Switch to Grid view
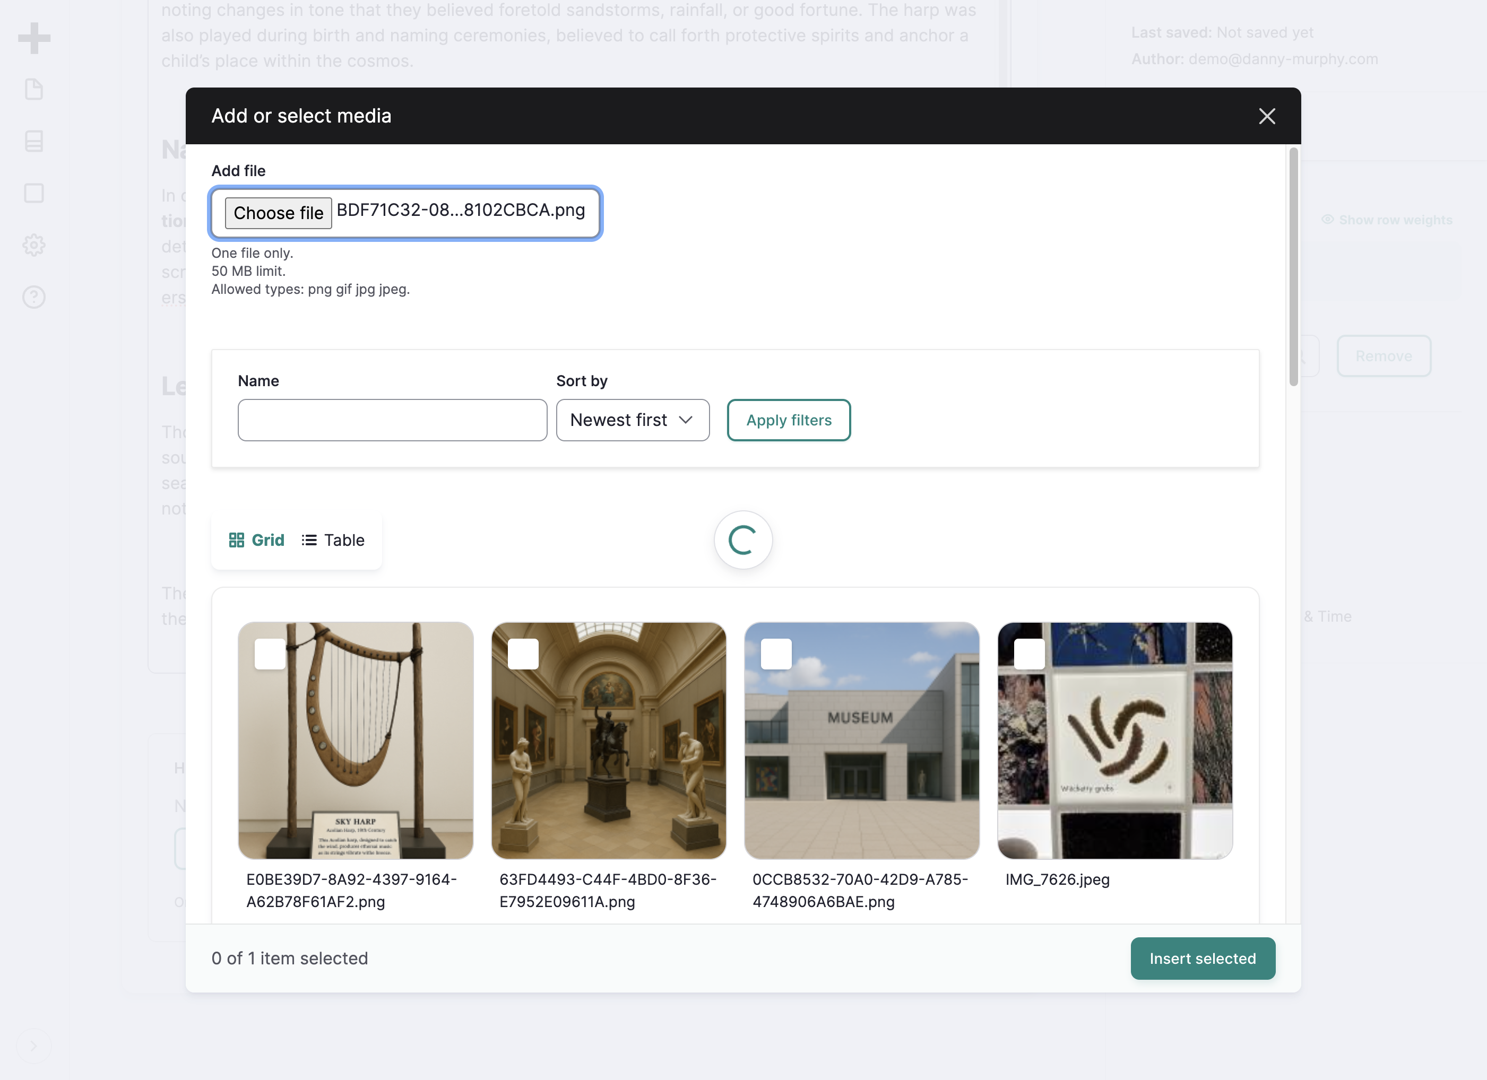Viewport: 1487px width, 1080px height. [x=256, y=540]
